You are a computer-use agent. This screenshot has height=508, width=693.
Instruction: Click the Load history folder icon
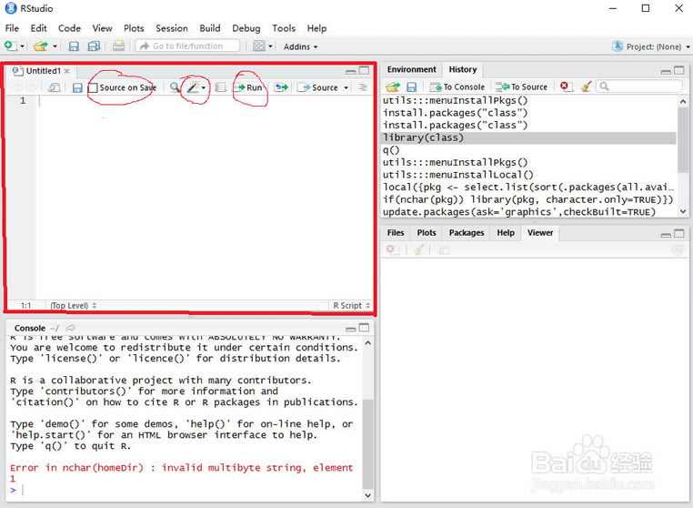[393, 86]
